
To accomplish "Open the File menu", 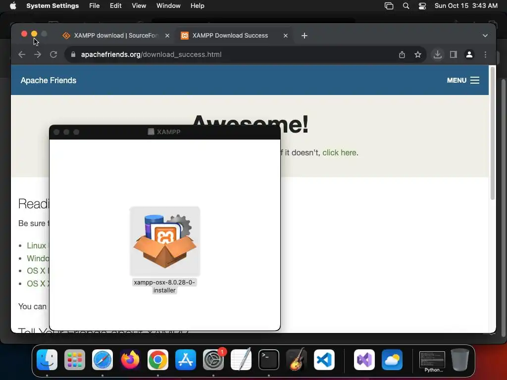I will [95, 6].
